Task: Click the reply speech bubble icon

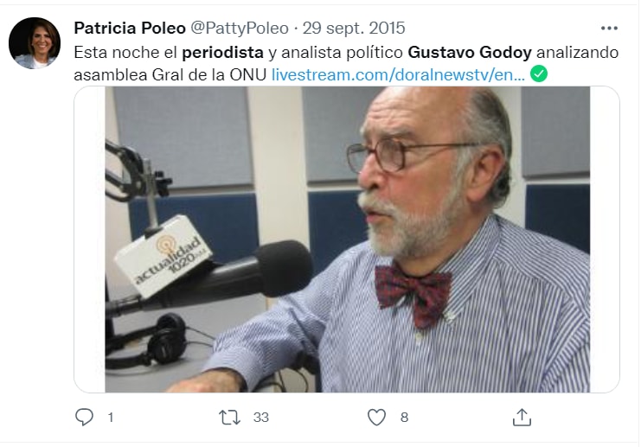Action: pos(84,418)
